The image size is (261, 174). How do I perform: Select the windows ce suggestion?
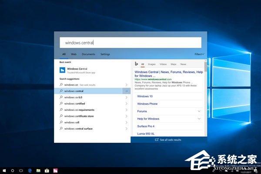pyautogui.click(x=92, y=85)
